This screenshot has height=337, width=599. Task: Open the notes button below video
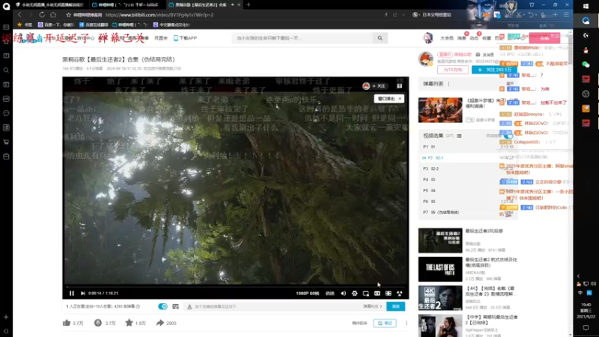(385, 324)
